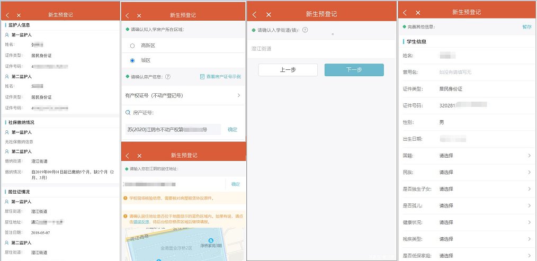Select the 高新区 radio button
Image resolution: width=537 pixels, height=261 pixels.
pyautogui.click(x=132, y=46)
